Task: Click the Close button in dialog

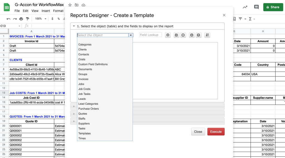Action: [x=198, y=132]
